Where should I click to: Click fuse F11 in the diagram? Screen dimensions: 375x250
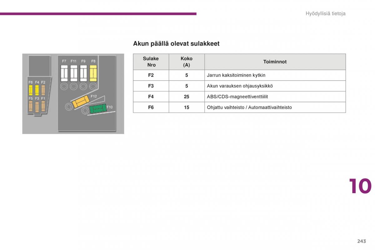point(74,73)
